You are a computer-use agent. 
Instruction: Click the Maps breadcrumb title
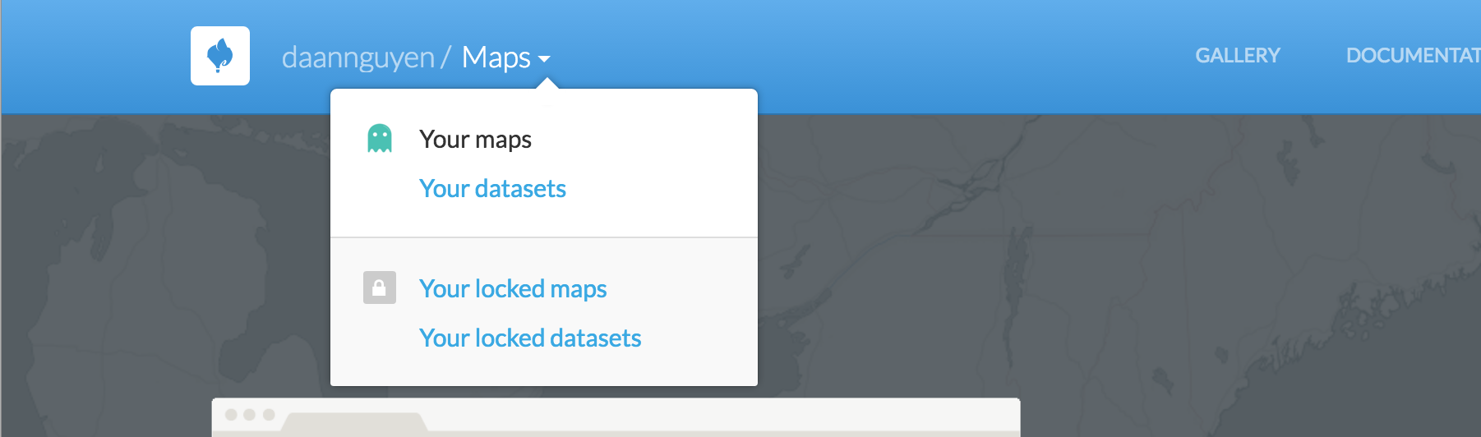pyautogui.click(x=496, y=57)
